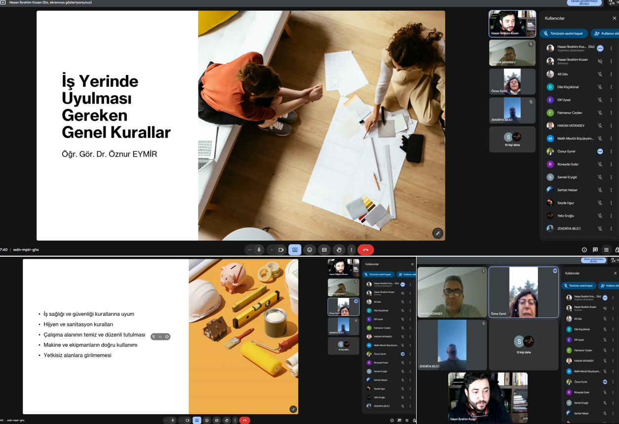Open meeting details info icon in top window
Image resolution: width=619 pixels, height=424 pixels.
pyautogui.click(x=584, y=250)
